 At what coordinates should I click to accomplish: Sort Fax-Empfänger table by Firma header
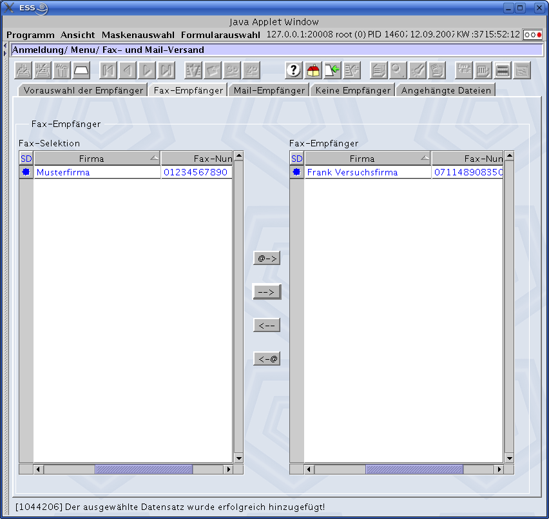coord(368,159)
